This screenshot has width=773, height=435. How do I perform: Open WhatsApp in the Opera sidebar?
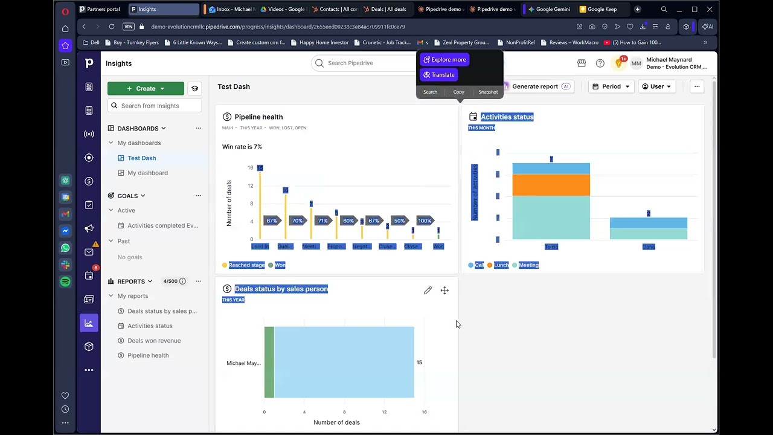coord(65,248)
